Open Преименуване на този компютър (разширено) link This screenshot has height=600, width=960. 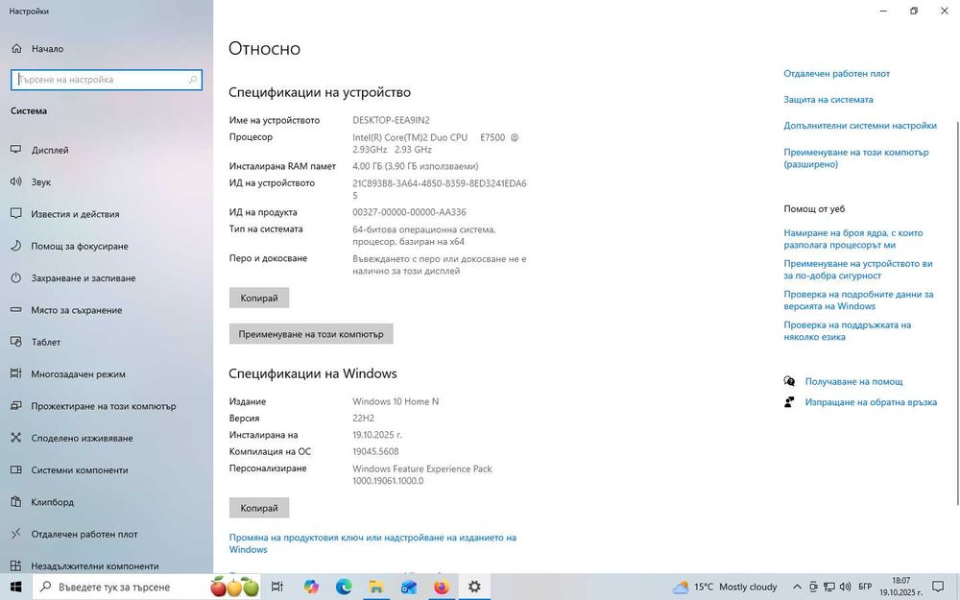point(856,158)
